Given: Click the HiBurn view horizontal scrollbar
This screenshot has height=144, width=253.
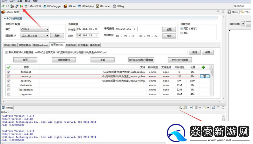Looking at the screenshot, I should tap(111, 102).
